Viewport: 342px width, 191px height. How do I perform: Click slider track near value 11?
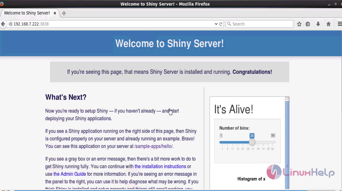click(x=232, y=142)
